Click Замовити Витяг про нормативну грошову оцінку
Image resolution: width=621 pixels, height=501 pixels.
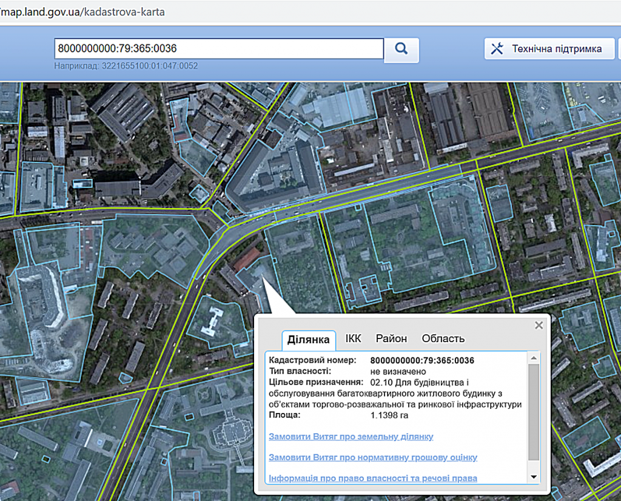372,457
